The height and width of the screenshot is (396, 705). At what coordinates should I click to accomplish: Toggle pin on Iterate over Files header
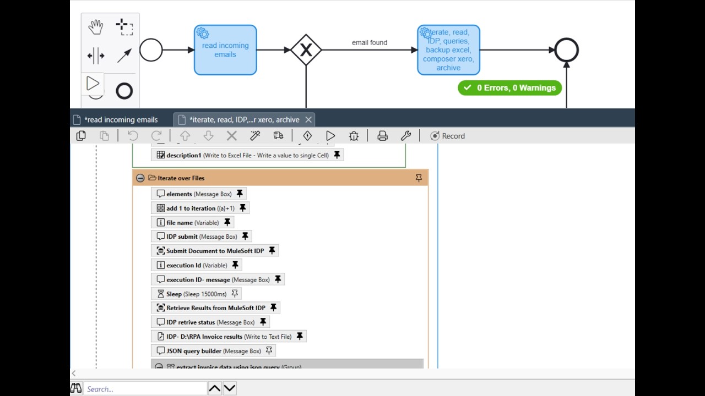point(419,178)
